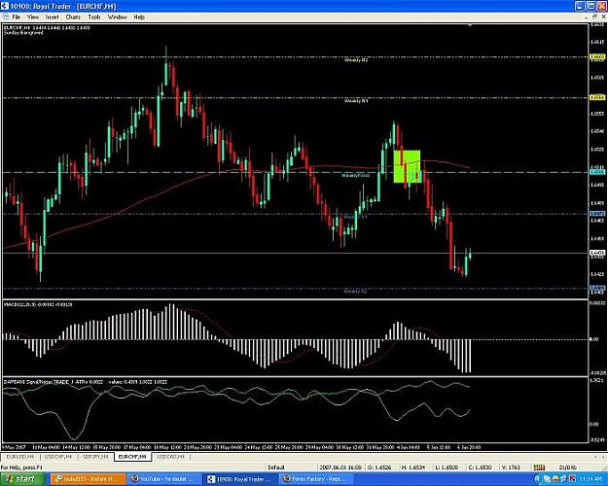
Task: Open the Forex Factory taskbar window
Action: pyautogui.click(x=317, y=479)
